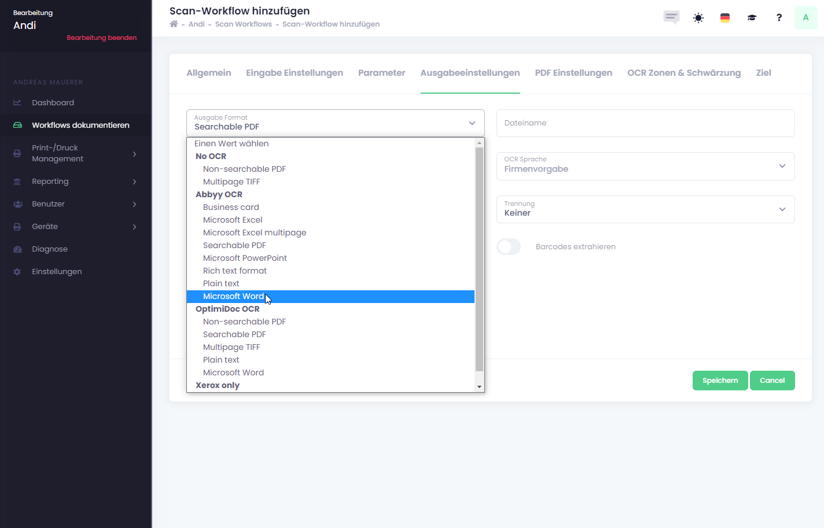Click the home icon in breadcrumb
The image size is (824, 528).
click(174, 24)
